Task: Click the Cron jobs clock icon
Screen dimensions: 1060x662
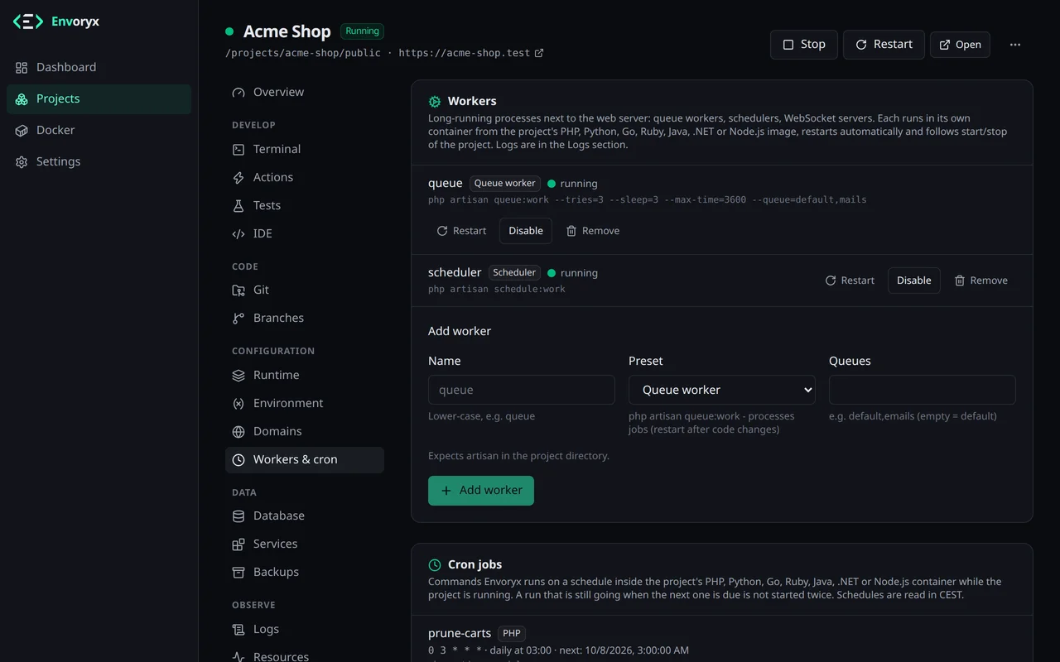Action: click(435, 565)
